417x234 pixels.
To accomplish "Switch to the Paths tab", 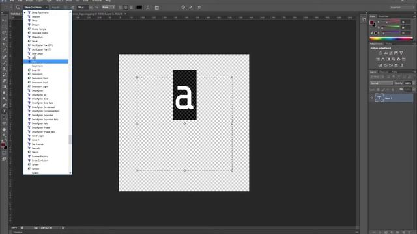I will pyautogui.click(x=394, y=72).
